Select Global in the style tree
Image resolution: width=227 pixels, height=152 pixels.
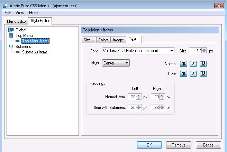click(21, 30)
